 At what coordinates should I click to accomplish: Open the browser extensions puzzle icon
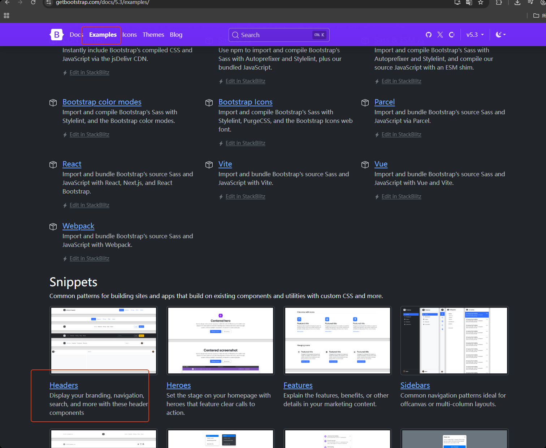(499, 3)
